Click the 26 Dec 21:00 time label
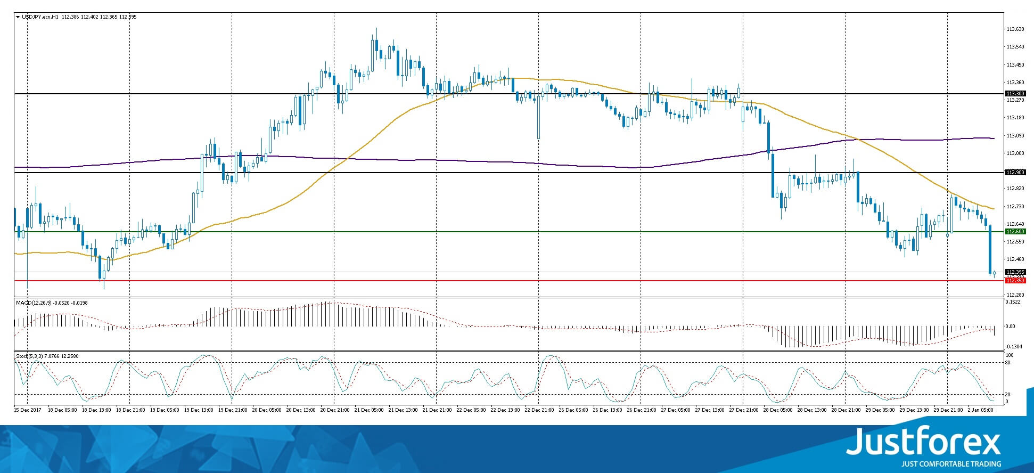Image resolution: width=1034 pixels, height=473 pixels. (642, 410)
